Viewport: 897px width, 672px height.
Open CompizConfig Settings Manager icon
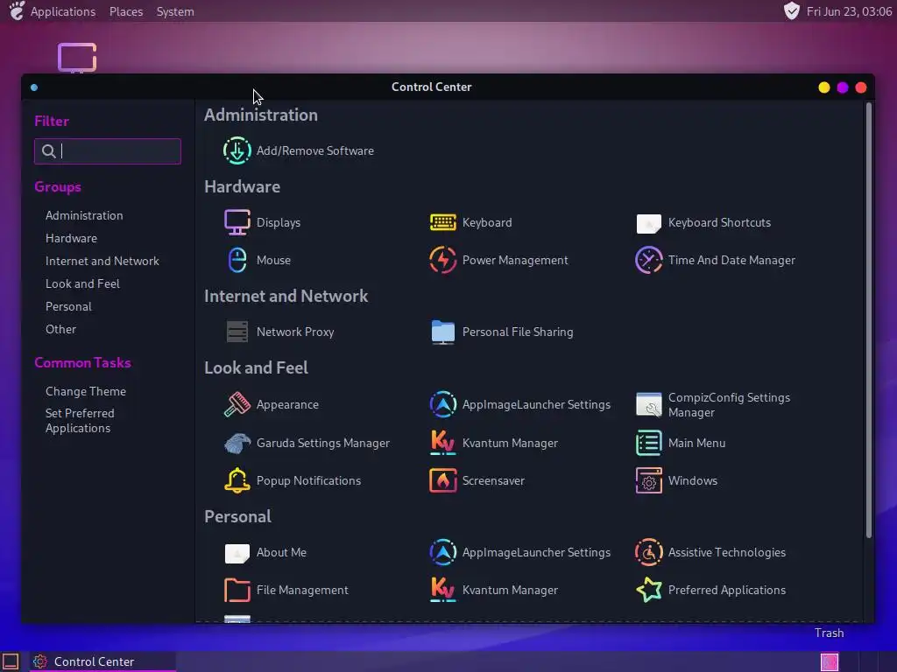(649, 404)
